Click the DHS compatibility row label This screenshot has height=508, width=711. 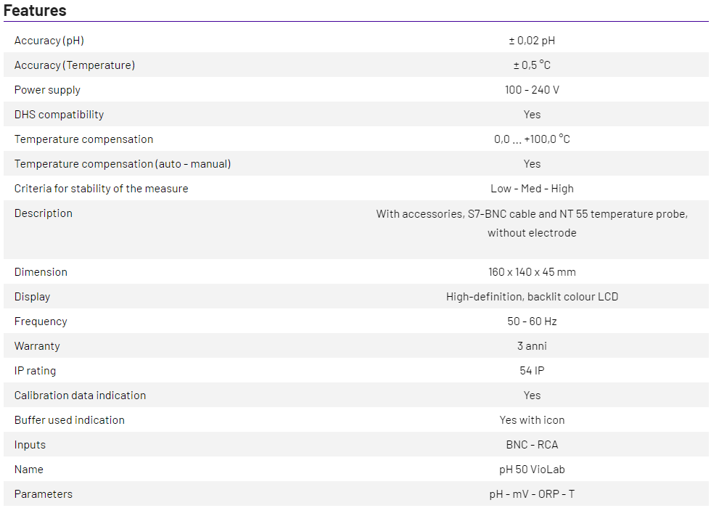coord(59,115)
